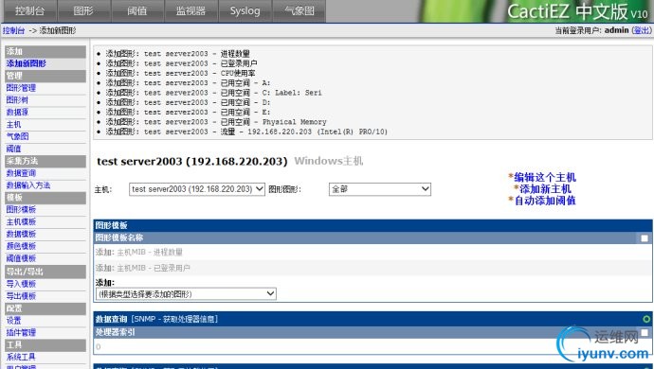Open 图形管理 in the sidebar
Screen dimensions: 654x369
pos(21,88)
